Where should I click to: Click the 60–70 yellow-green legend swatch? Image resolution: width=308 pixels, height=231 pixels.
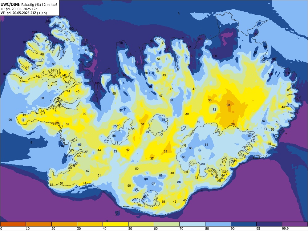(x=167, y=224)
